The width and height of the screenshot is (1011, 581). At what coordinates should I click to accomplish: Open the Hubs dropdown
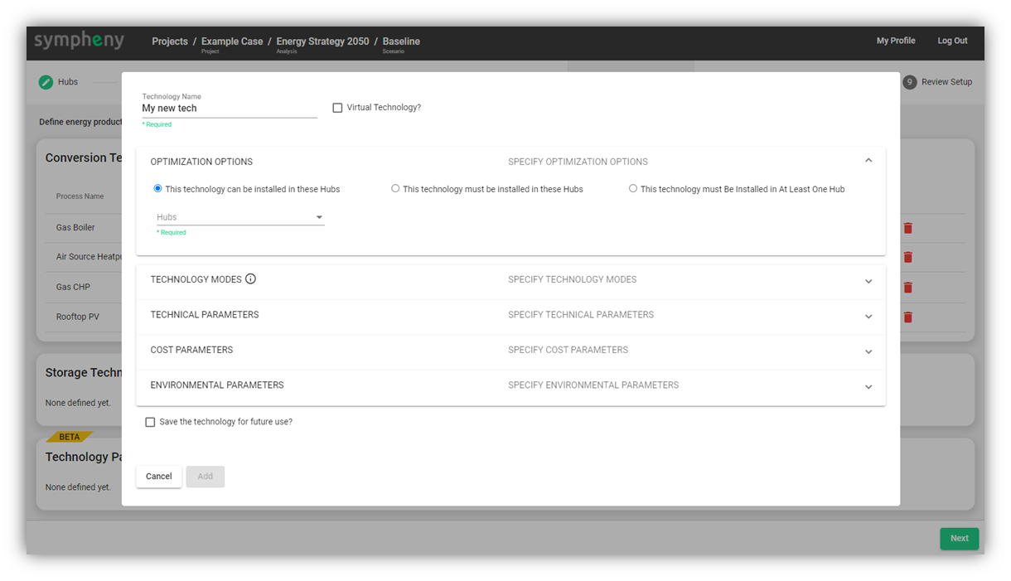coord(240,217)
